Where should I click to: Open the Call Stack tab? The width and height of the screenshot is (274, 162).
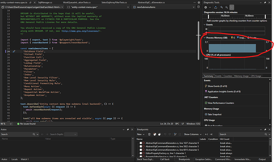pos(165,159)
